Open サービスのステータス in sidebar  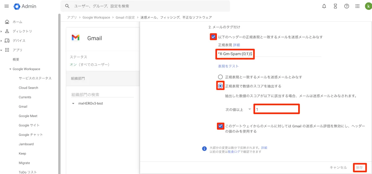pyautogui.click(x=35, y=78)
